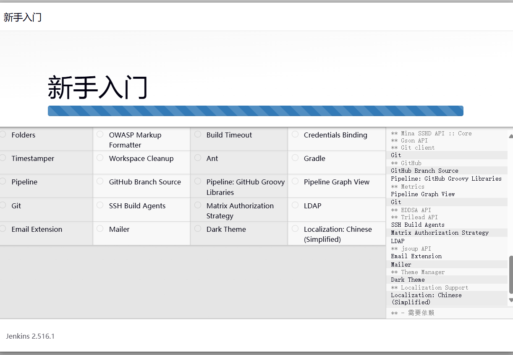The image size is (513, 355).
Task: Select the '** jsoup API' log line
Action: 411,249
